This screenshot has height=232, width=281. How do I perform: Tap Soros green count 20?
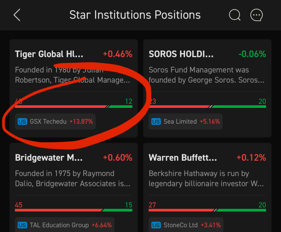click(x=262, y=102)
